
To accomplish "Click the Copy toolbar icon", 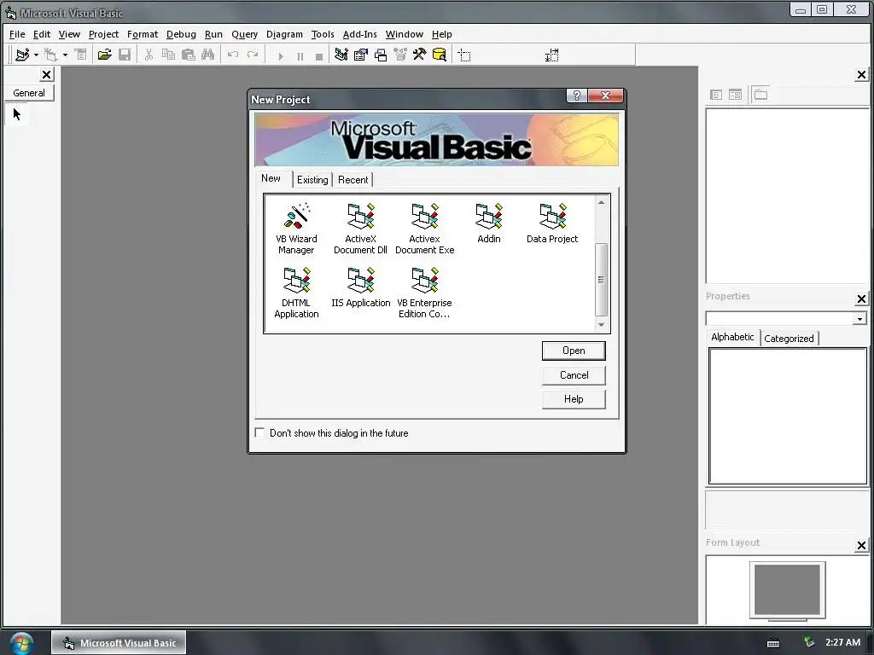I will 168,55.
